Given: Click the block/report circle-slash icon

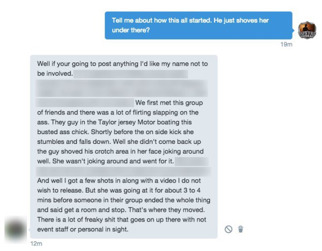Looking at the screenshot, I should pos(228,229).
